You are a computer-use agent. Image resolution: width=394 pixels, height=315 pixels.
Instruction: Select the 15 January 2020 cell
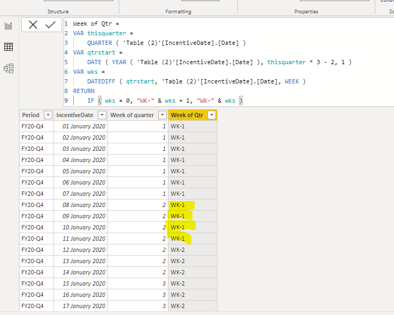pyautogui.click(x=81, y=283)
